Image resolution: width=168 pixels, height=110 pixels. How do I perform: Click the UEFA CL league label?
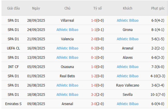13,48
